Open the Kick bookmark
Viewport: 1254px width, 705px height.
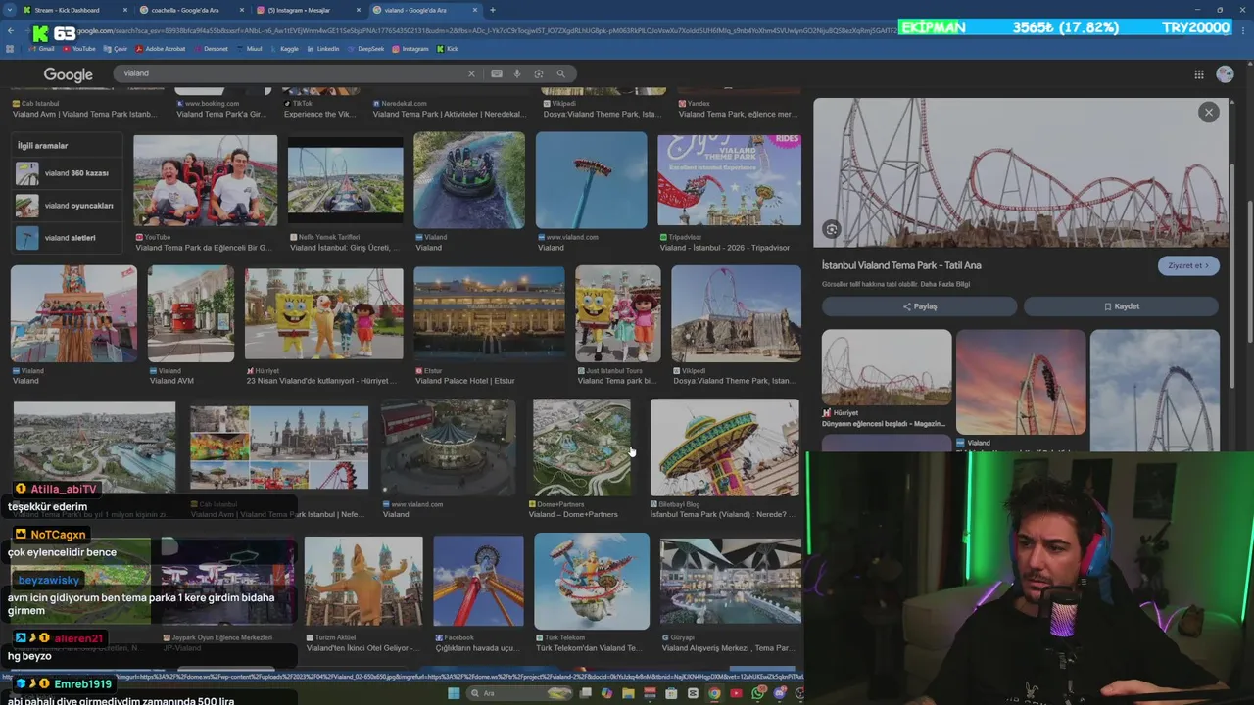(448, 48)
